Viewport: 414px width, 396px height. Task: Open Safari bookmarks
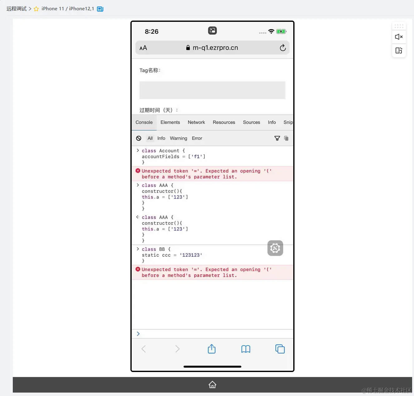pyautogui.click(x=246, y=349)
